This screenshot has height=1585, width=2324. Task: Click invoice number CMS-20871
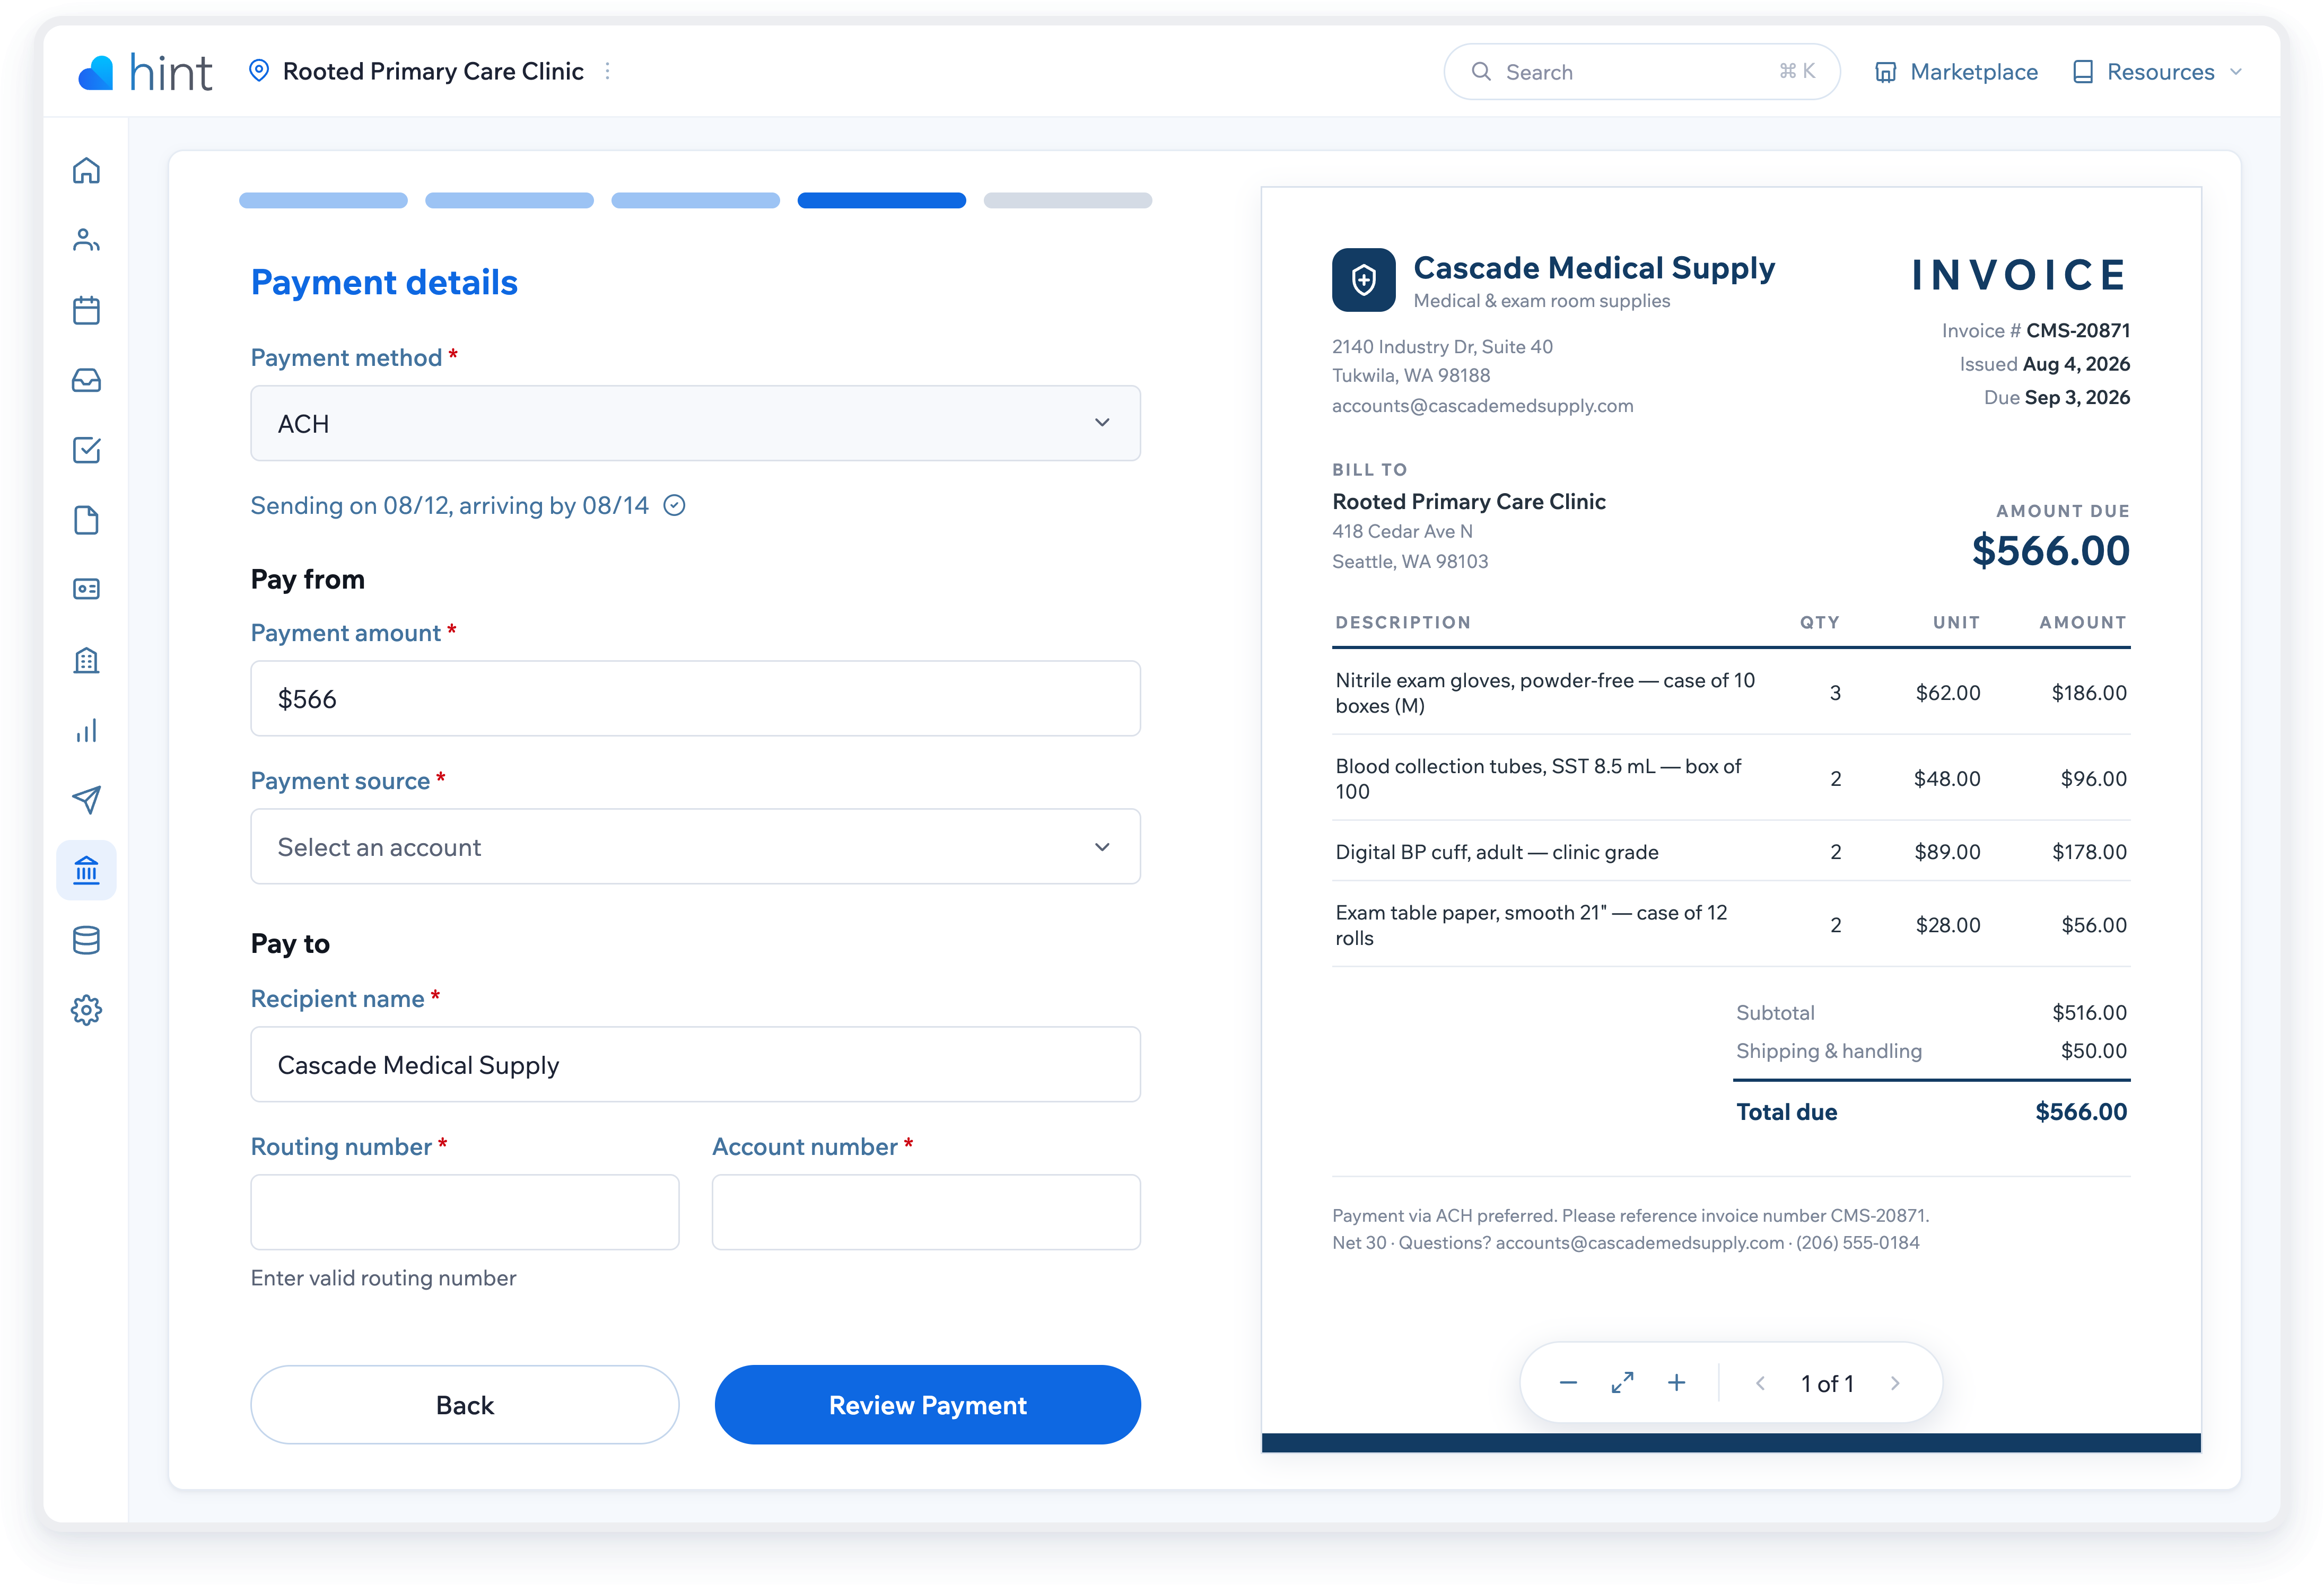point(2078,331)
